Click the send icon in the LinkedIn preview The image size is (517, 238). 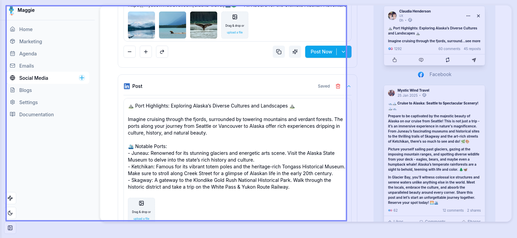(x=474, y=60)
